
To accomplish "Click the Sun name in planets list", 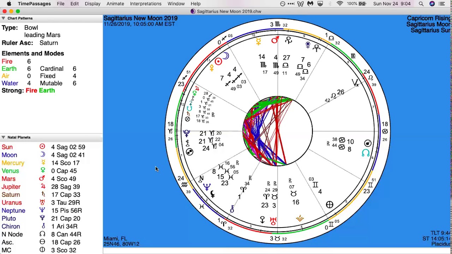I will (x=7, y=147).
